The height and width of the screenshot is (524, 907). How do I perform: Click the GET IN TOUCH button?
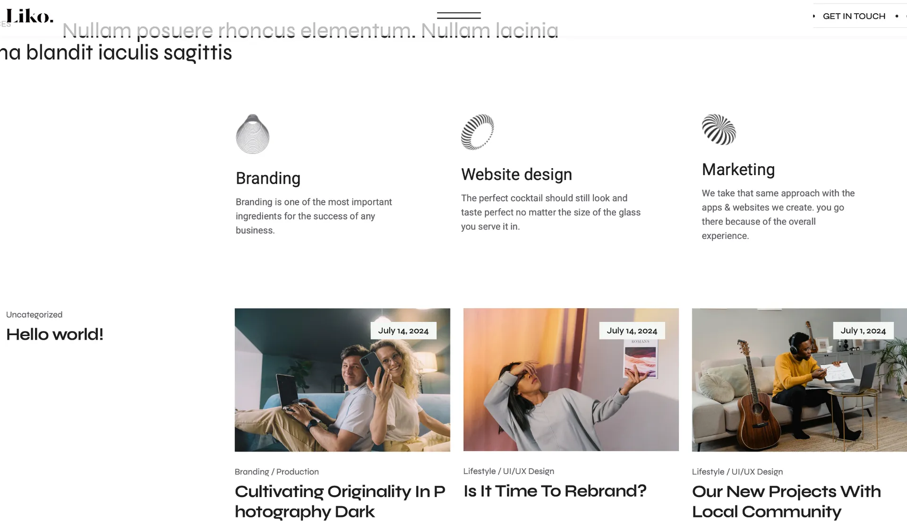[854, 16]
